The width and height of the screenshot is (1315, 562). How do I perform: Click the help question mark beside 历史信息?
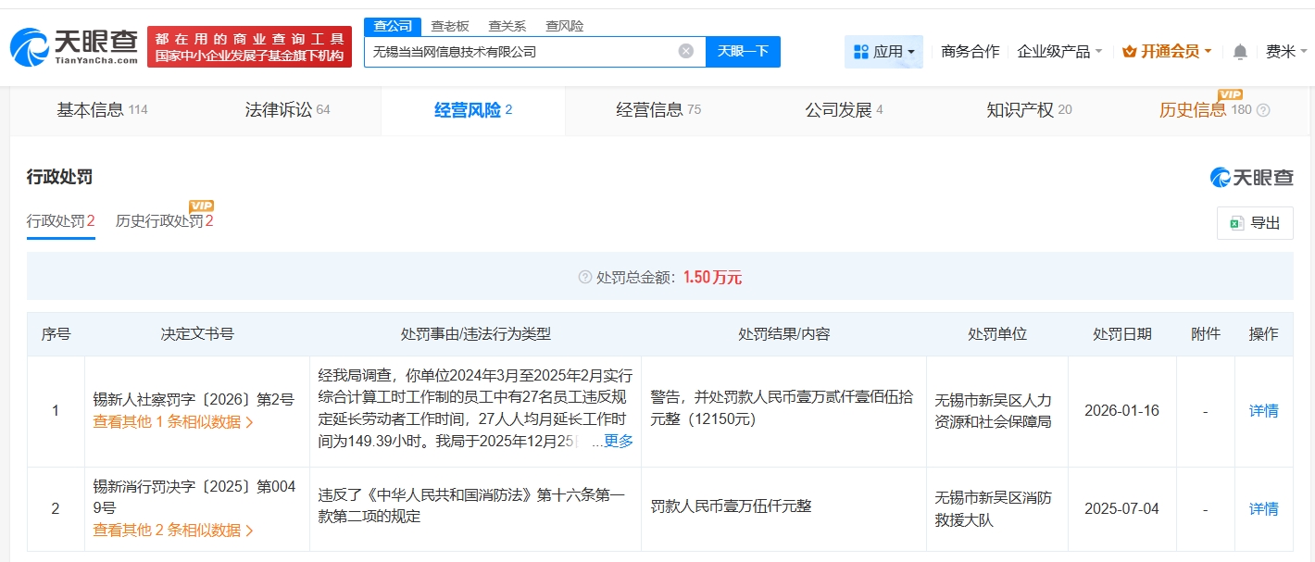tap(1263, 110)
